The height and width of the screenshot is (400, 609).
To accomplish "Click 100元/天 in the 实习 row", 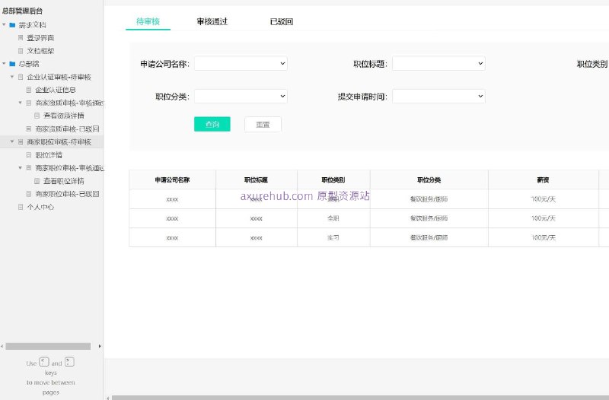I will coord(543,237).
